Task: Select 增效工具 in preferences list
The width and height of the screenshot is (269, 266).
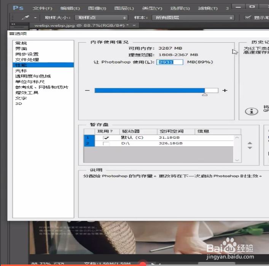Action: point(43,93)
